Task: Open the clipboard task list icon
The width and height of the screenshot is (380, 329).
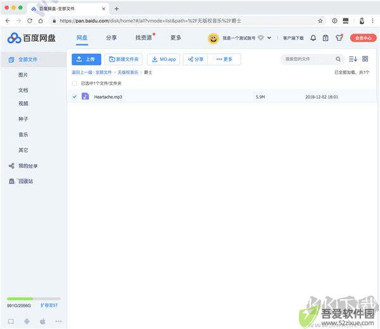Action: click(326, 38)
